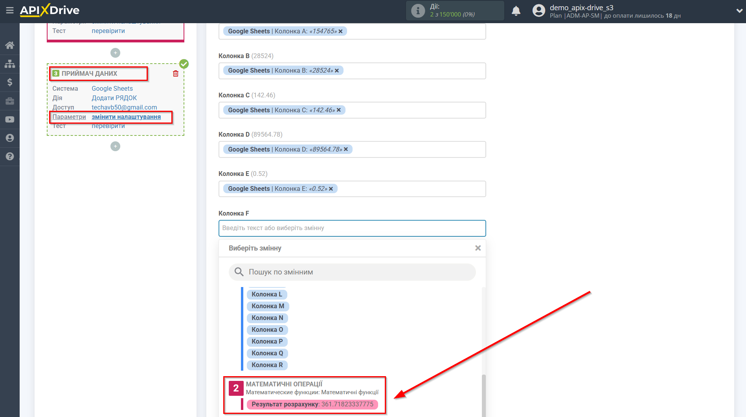Click the account avatar icon
Viewport: 746px width, 417px height.
tap(538, 11)
